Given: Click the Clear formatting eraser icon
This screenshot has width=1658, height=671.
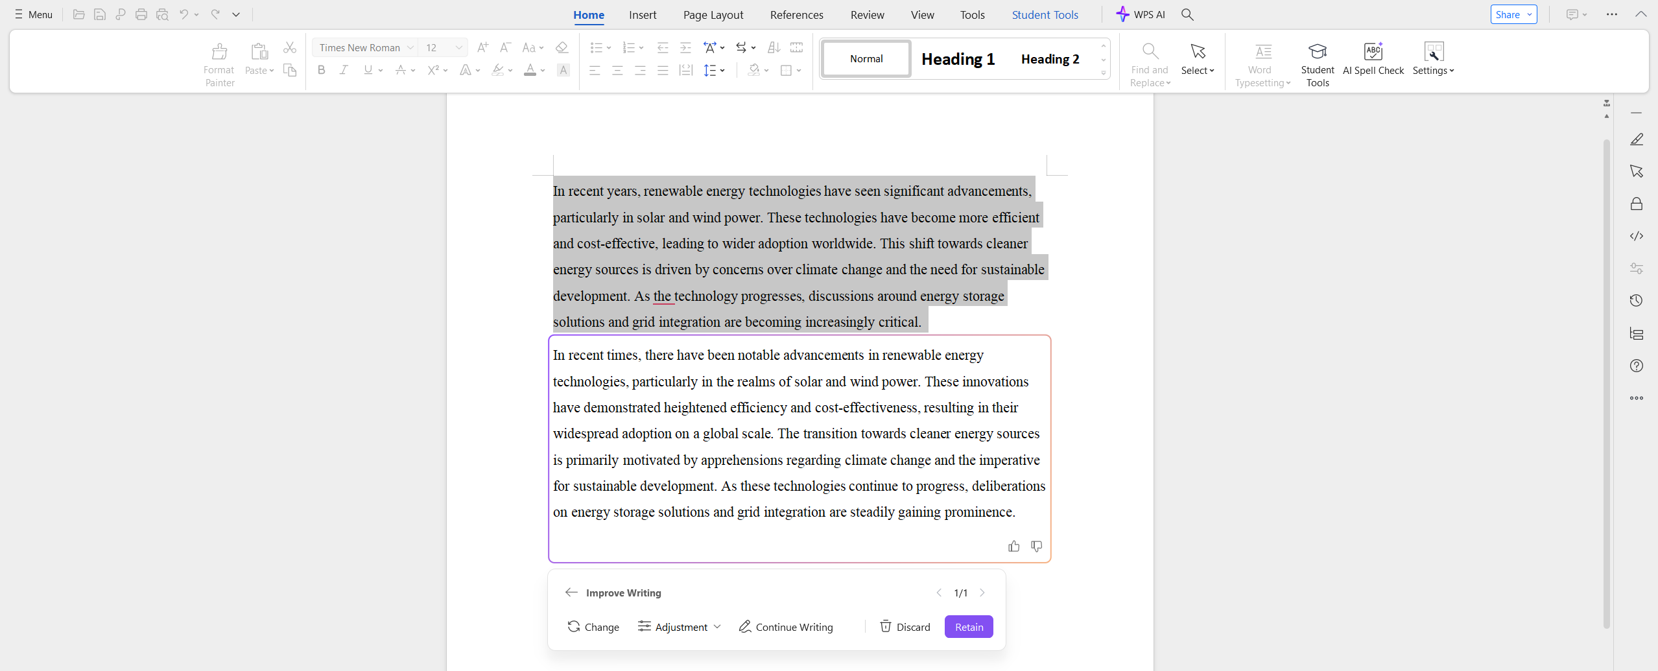Looking at the screenshot, I should 562,47.
